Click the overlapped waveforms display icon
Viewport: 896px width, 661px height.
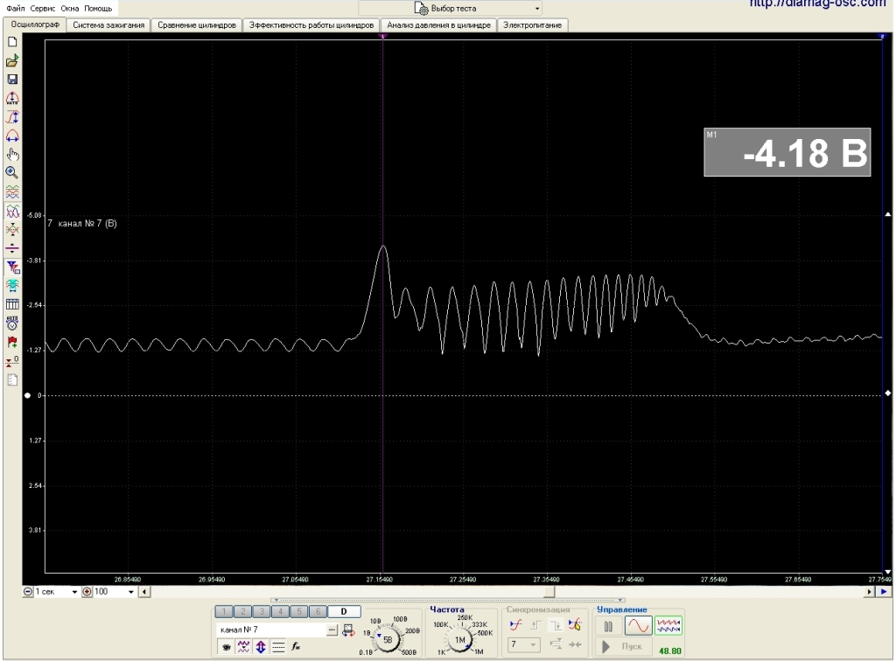pos(12,212)
